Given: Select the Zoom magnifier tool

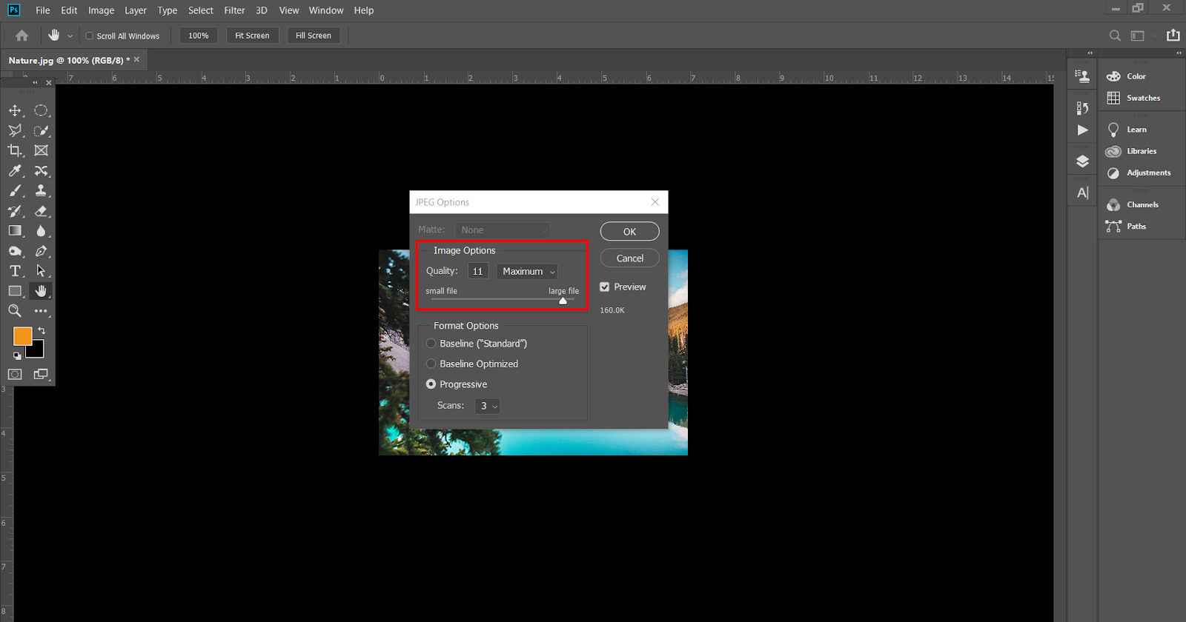Looking at the screenshot, I should (x=15, y=311).
